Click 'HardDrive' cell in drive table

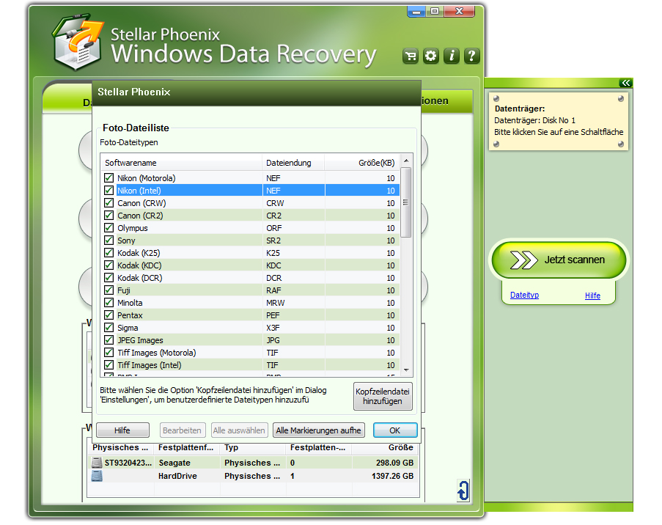pos(177,476)
